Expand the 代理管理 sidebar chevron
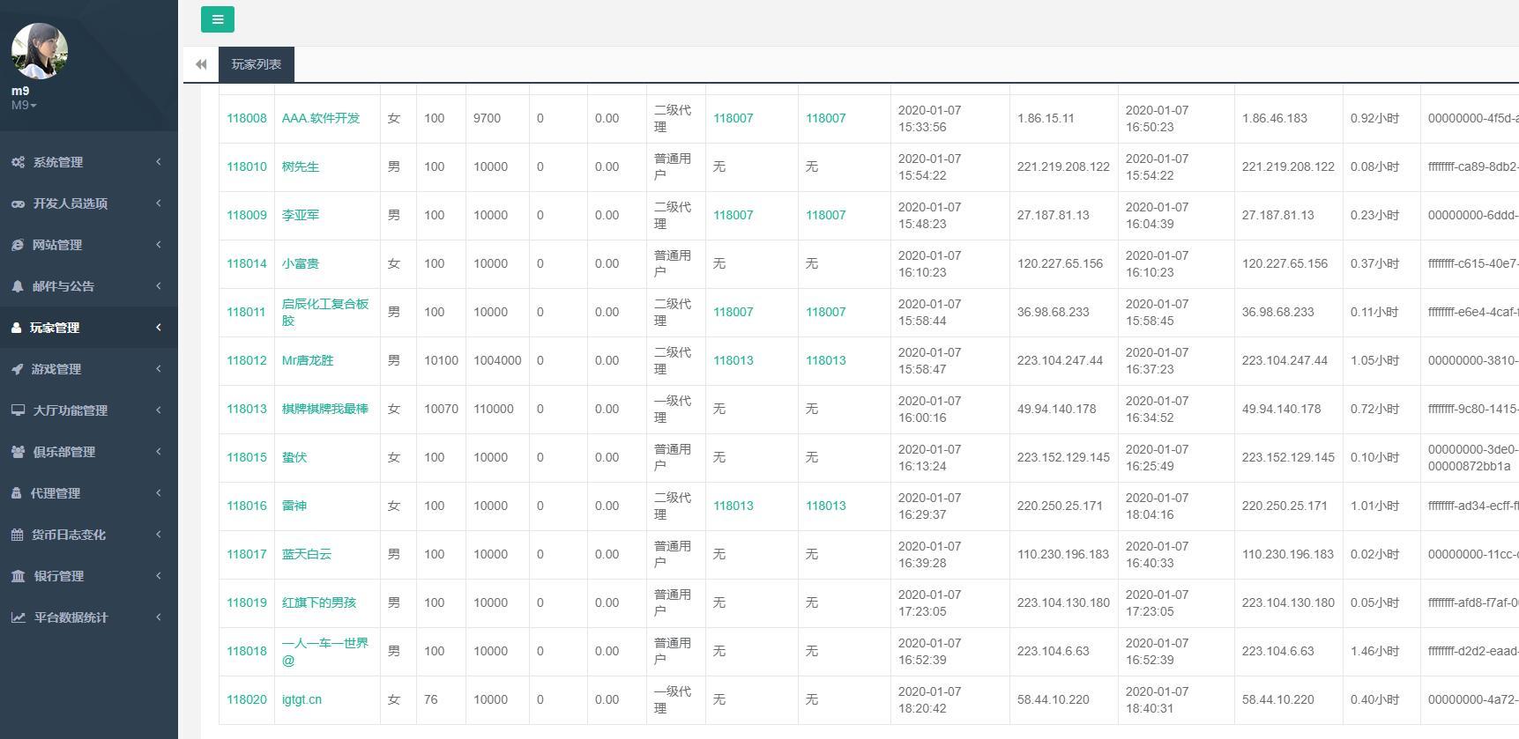This screenshot has width=1519, height=739. click(159, 493)
